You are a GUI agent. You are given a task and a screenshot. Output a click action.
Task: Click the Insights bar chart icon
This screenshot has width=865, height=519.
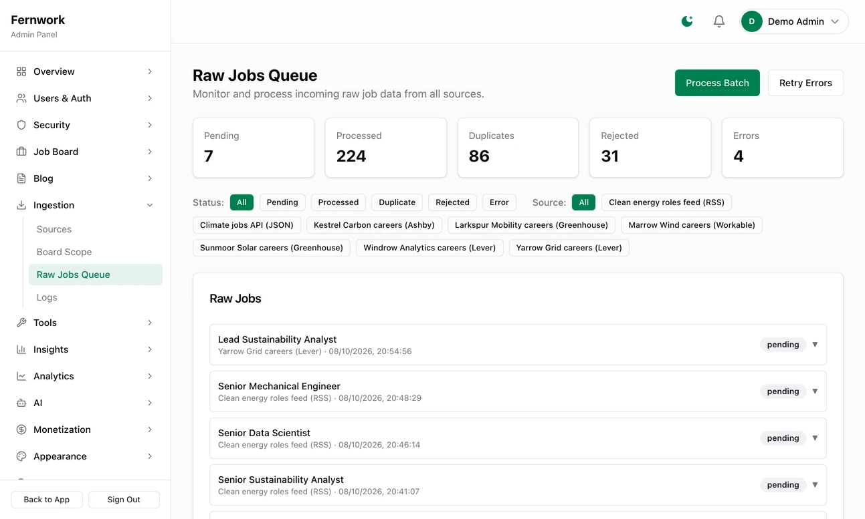pyautogui.click(x=21, y=349)
